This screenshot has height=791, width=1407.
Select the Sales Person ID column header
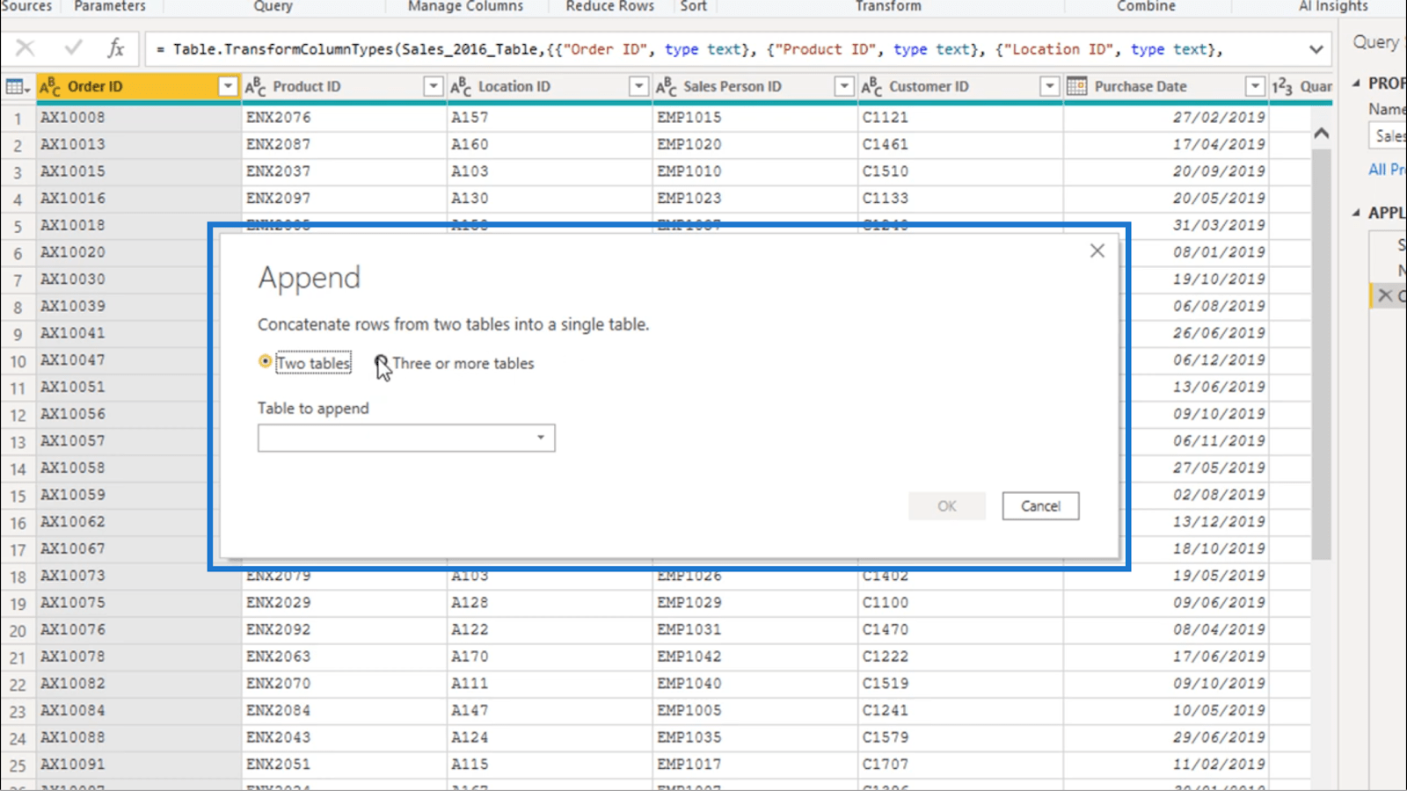click(x=755, y=86)
